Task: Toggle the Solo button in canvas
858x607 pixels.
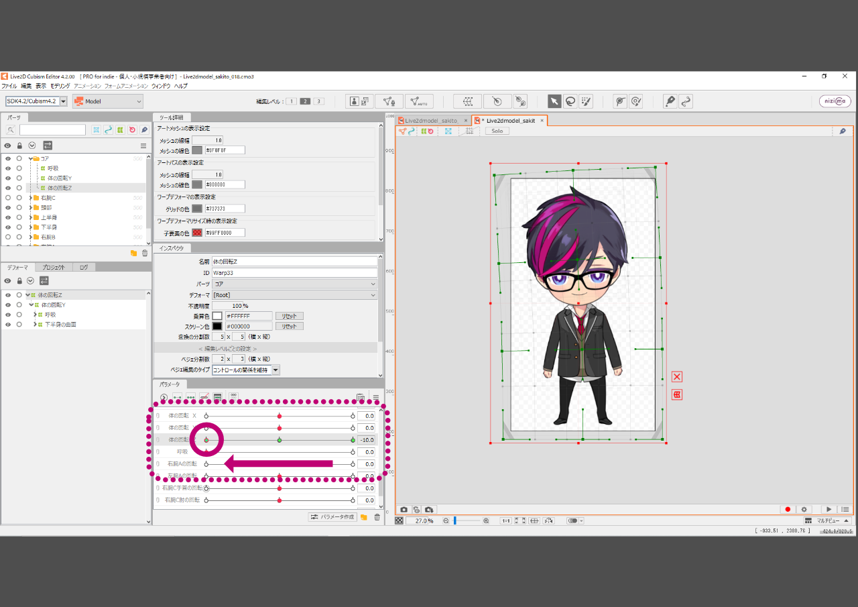Action: 497,131
